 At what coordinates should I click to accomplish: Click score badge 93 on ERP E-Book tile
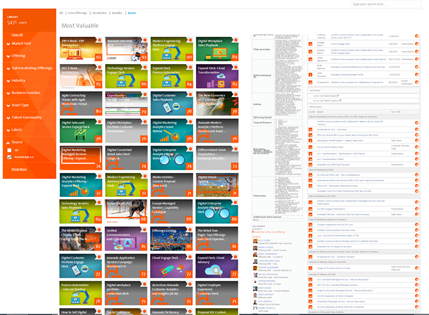(98, 57)
